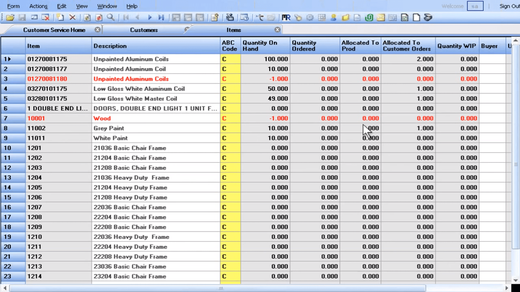
Task: Click the yellow envelope mail icon
Action: point(381,18)
